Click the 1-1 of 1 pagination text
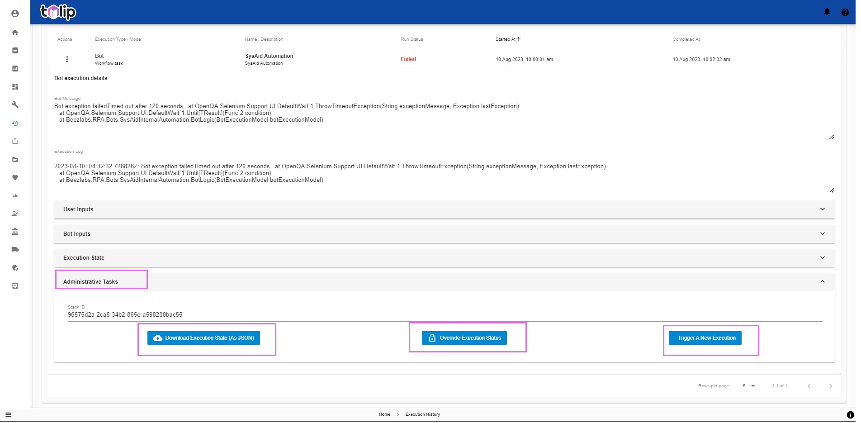The width and height of the screenshot is (861, 423). (x=779, y=386)
